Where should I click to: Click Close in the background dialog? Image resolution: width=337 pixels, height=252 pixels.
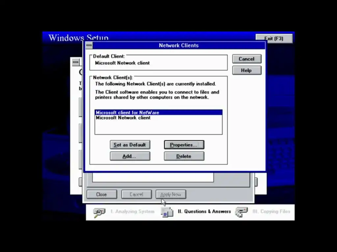(x=102, y=194)
